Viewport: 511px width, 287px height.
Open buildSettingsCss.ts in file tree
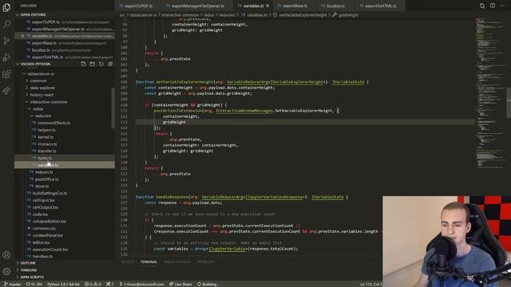[x=50, y=193]
